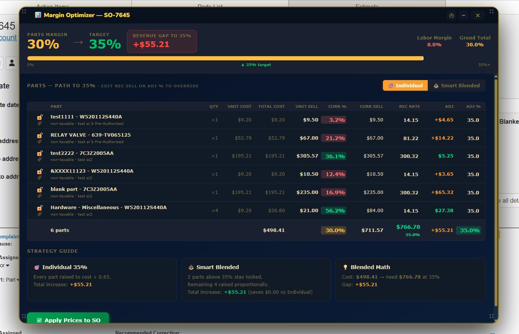Screen dimensions: 519x334
Task: Click the 35% target marker under progress bar
Action: 256,65
